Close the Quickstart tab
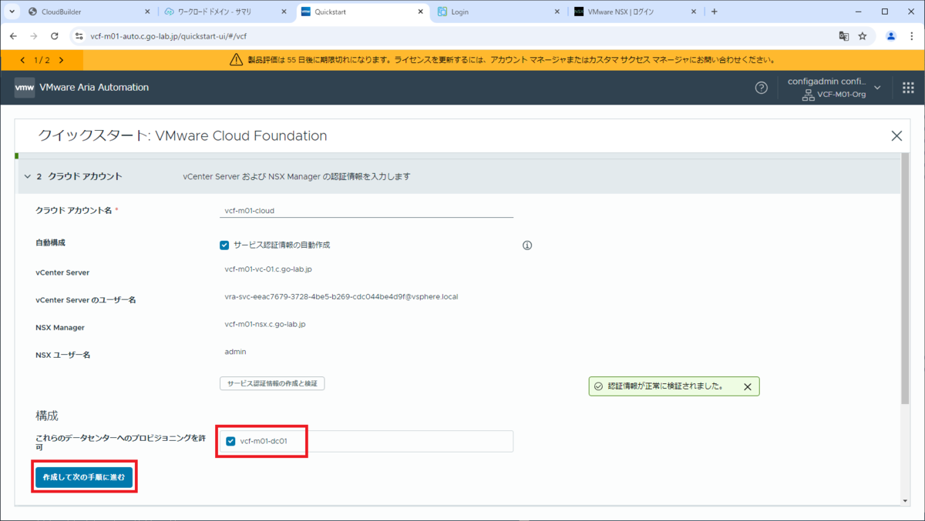 [x=421, y=12]
